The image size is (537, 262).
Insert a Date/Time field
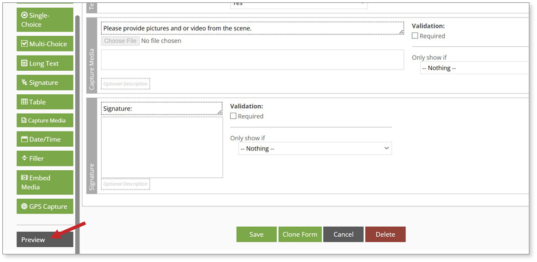(45, 139)
